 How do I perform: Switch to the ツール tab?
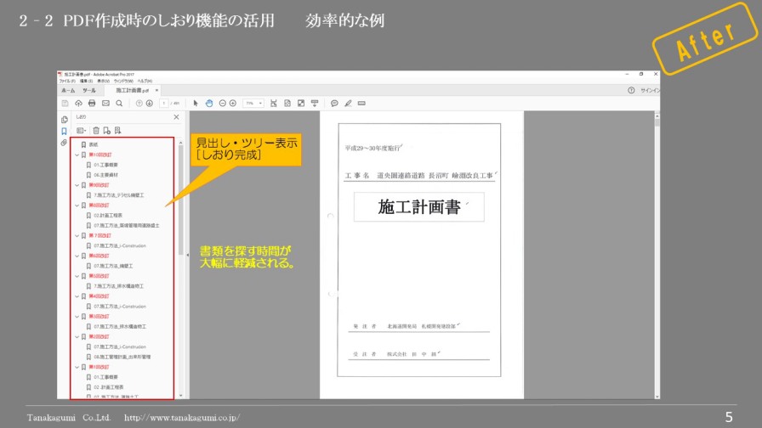88,90
